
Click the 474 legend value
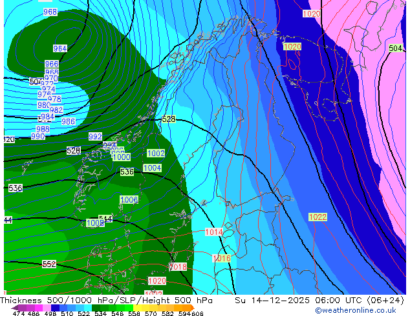coord(19,313)
